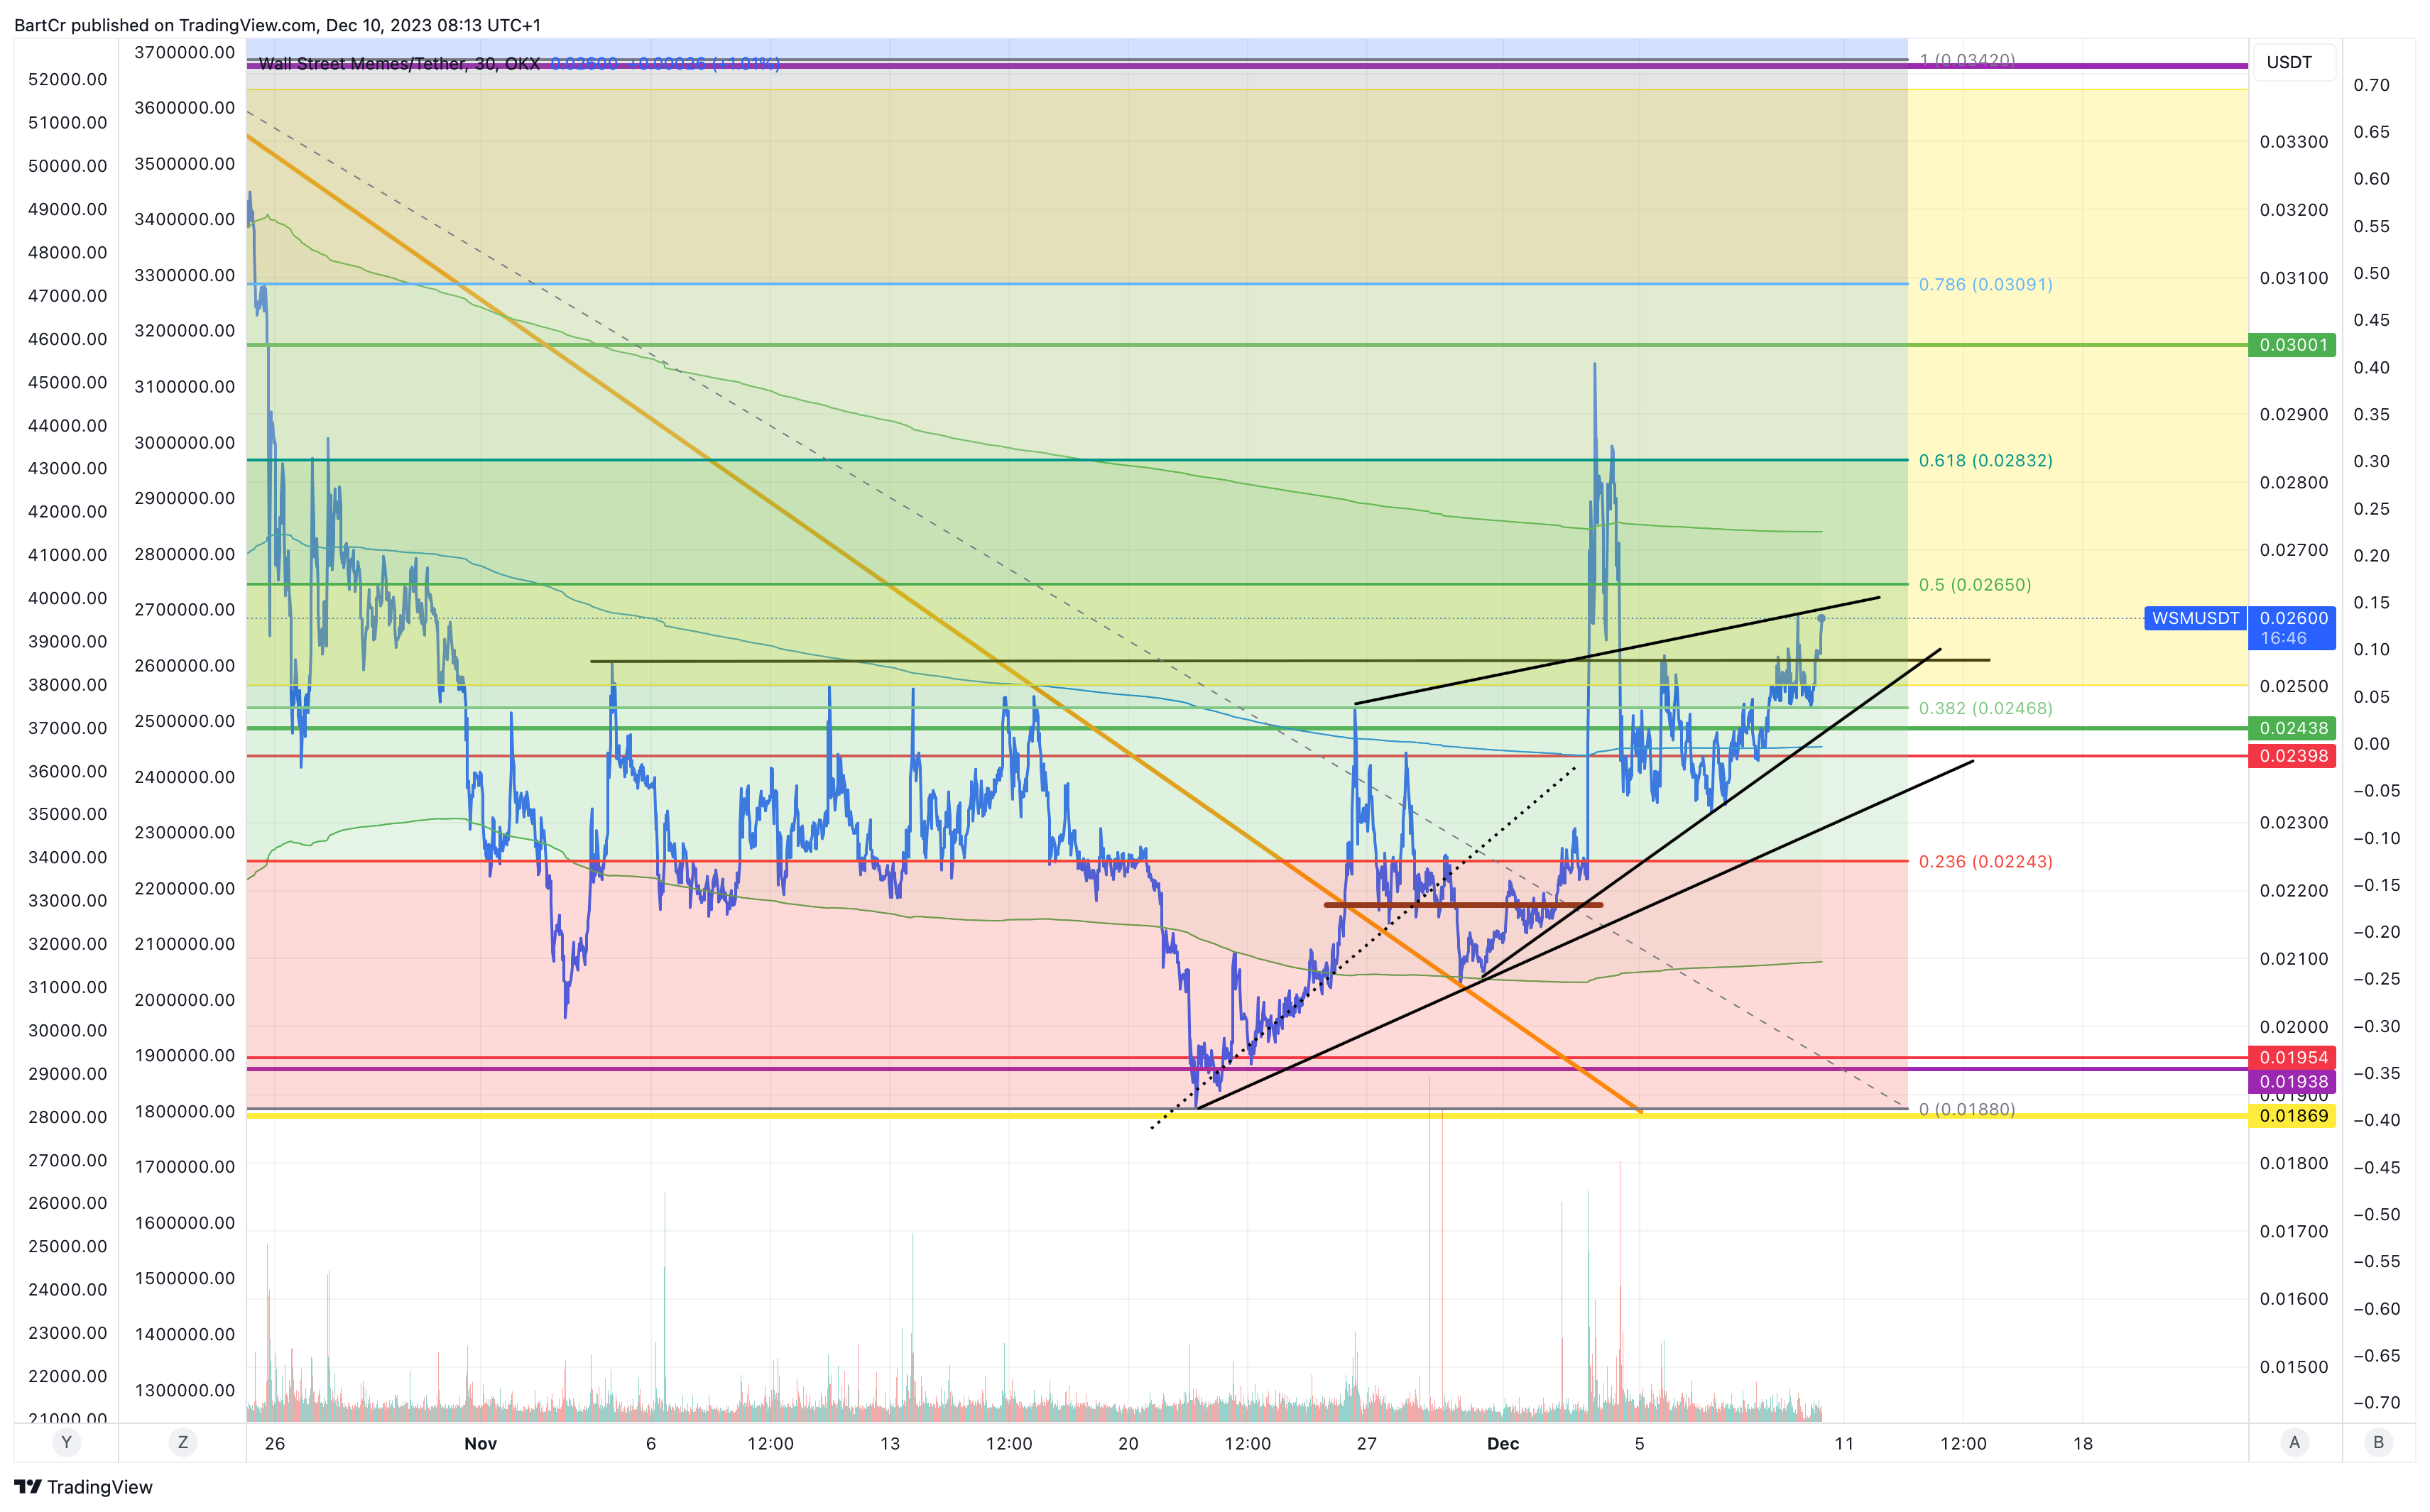Click the Y scale mode button
The width and height of the screenshot is (2430, 1512).
click(66, 1442)
